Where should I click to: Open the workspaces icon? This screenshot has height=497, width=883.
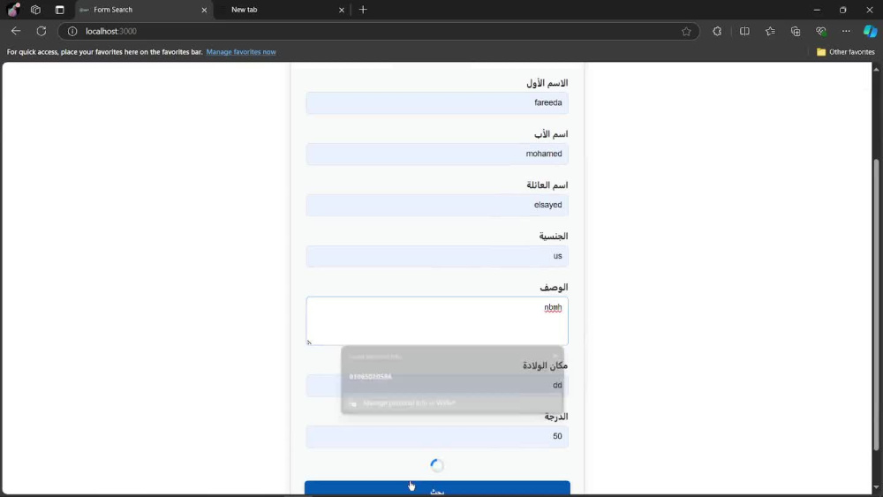click(x=35, y=10)
